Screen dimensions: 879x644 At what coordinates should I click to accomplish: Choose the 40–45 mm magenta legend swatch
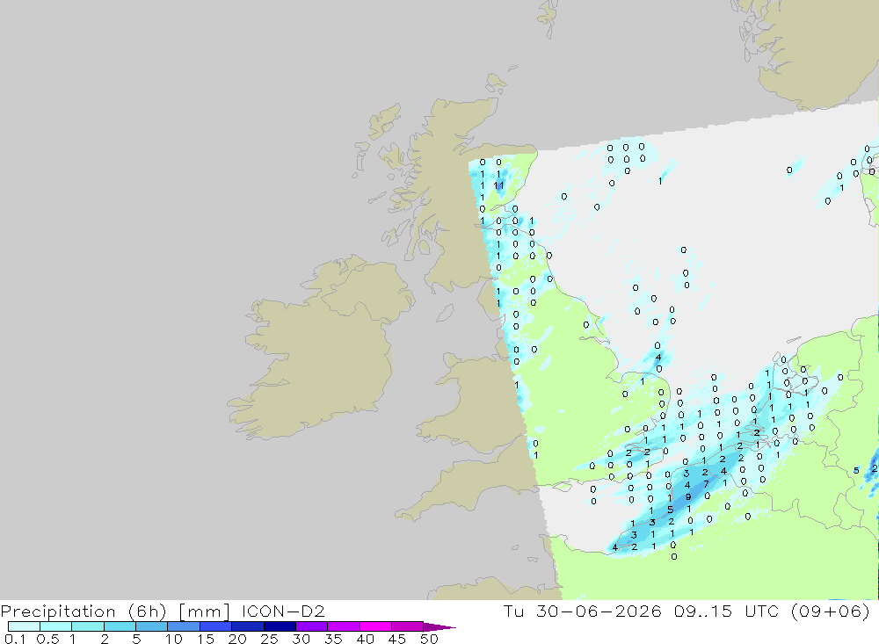coord(375,626)
